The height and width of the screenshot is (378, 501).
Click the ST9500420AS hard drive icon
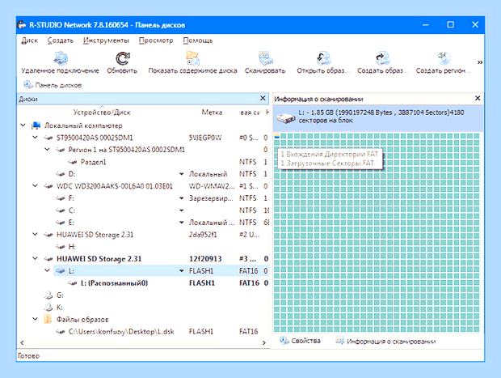point(48,138)
